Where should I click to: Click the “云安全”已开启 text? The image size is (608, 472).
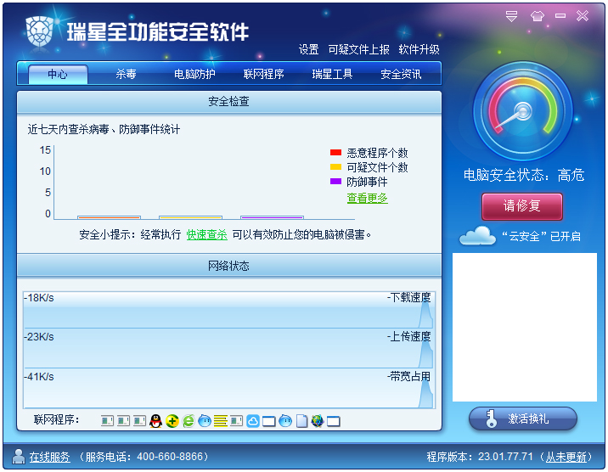541,236
